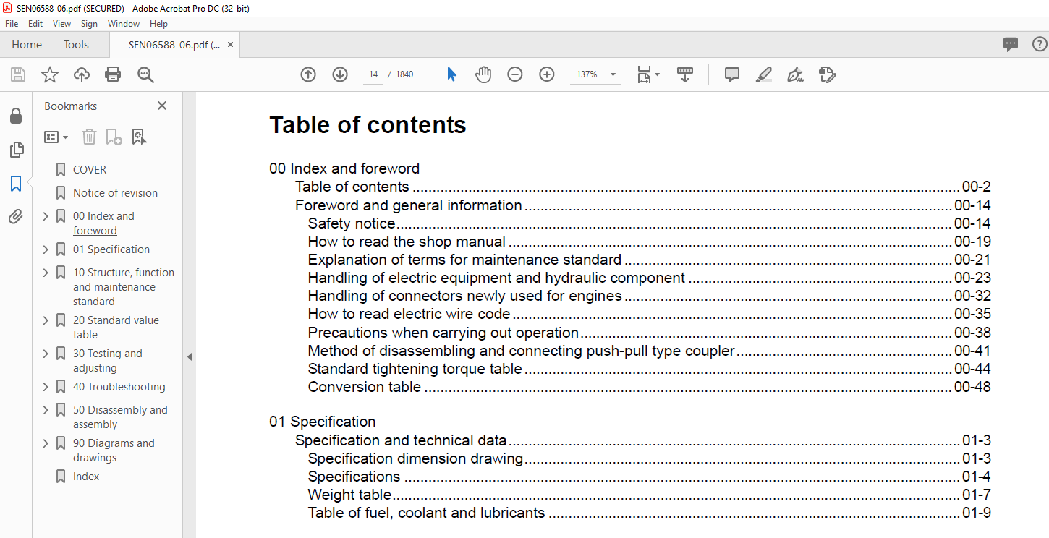This screenshot has width=1049, height=538.
Task: Add a new bookmark icon
Action: [x=114, y=137]
